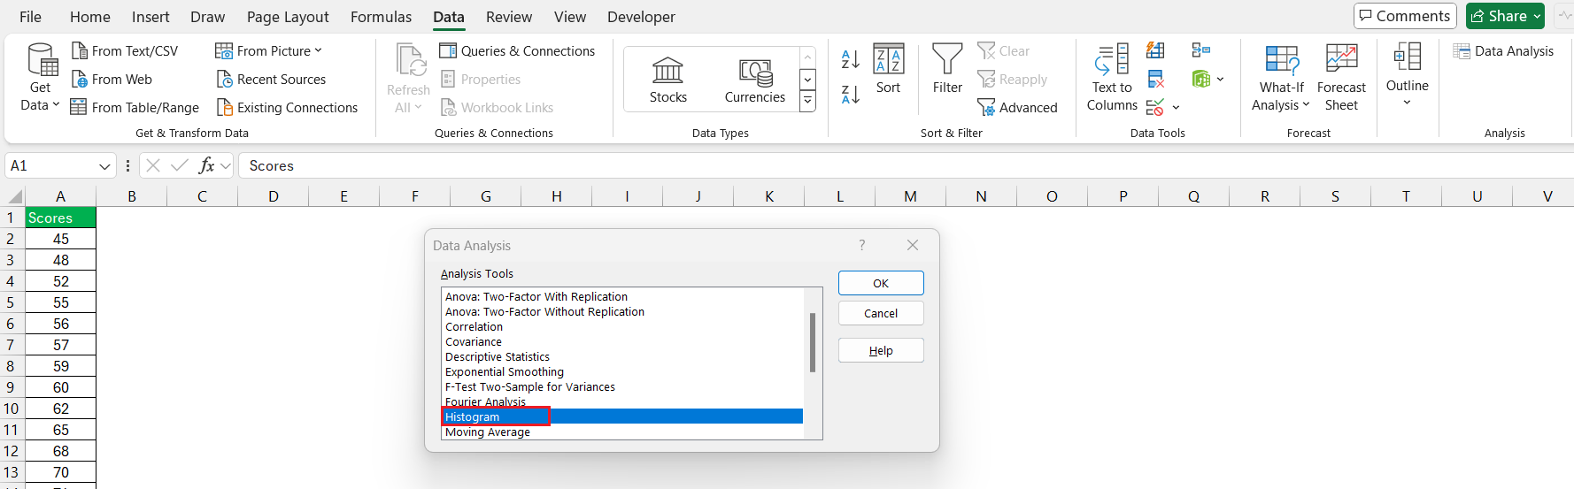
Task: Import data From Text/CSV
Action: tap(125, 51)
